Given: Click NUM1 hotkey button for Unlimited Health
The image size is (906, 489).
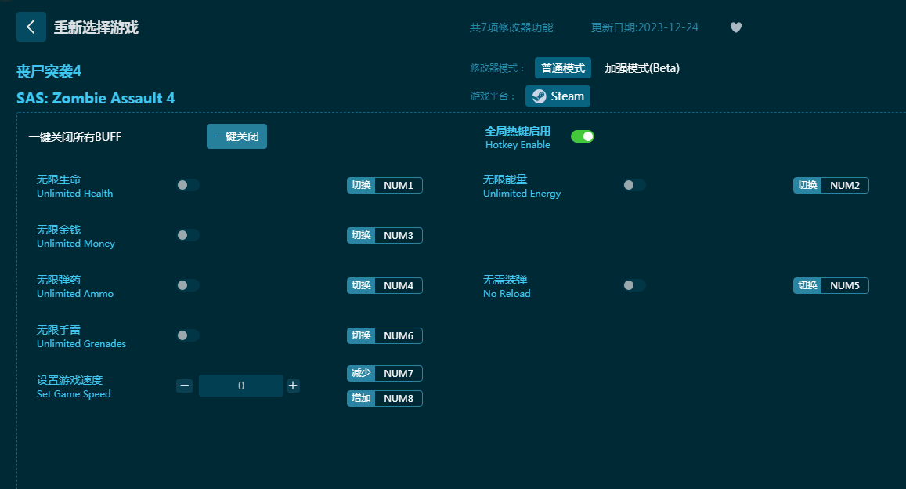Looking at the screenshot, I should [x=398, y=185].
